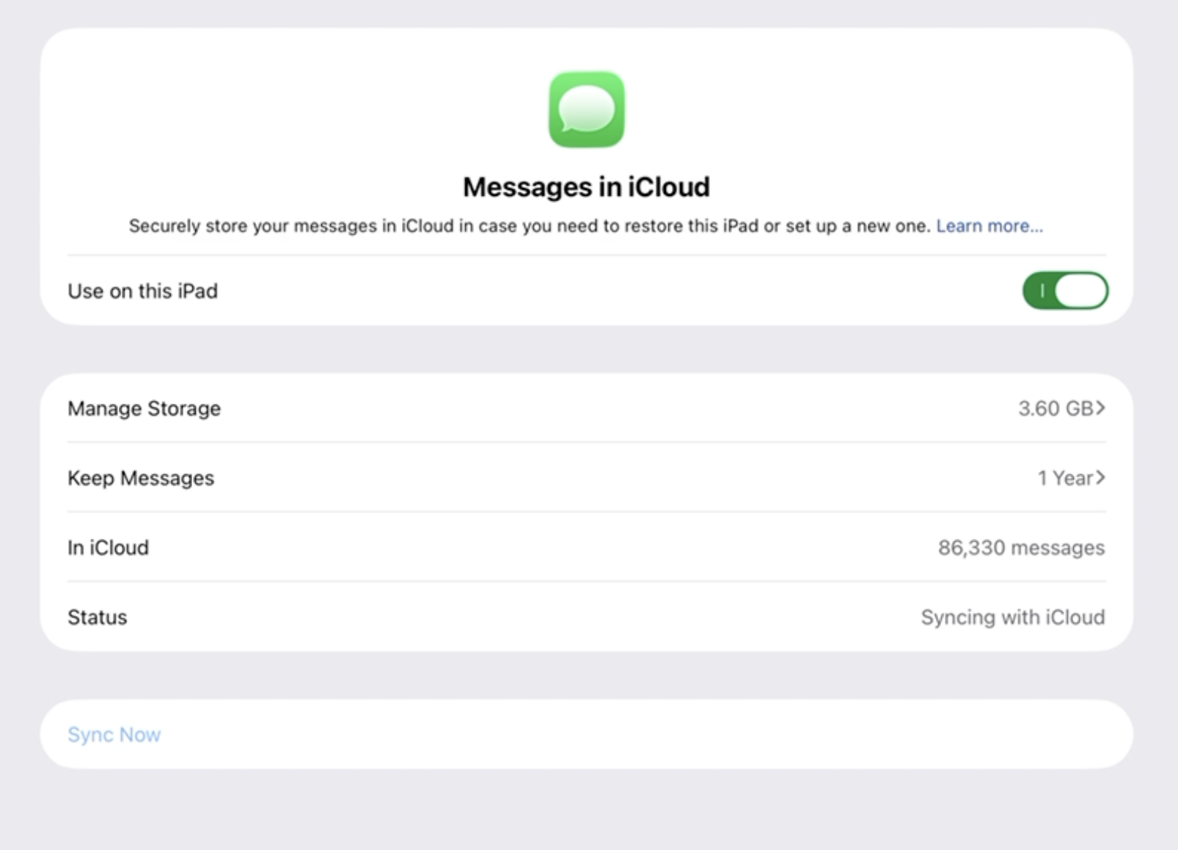1178x850 pixels.
Task: Click the green Messages app icon
Action: pyautogui.click(x=587, y=109)
